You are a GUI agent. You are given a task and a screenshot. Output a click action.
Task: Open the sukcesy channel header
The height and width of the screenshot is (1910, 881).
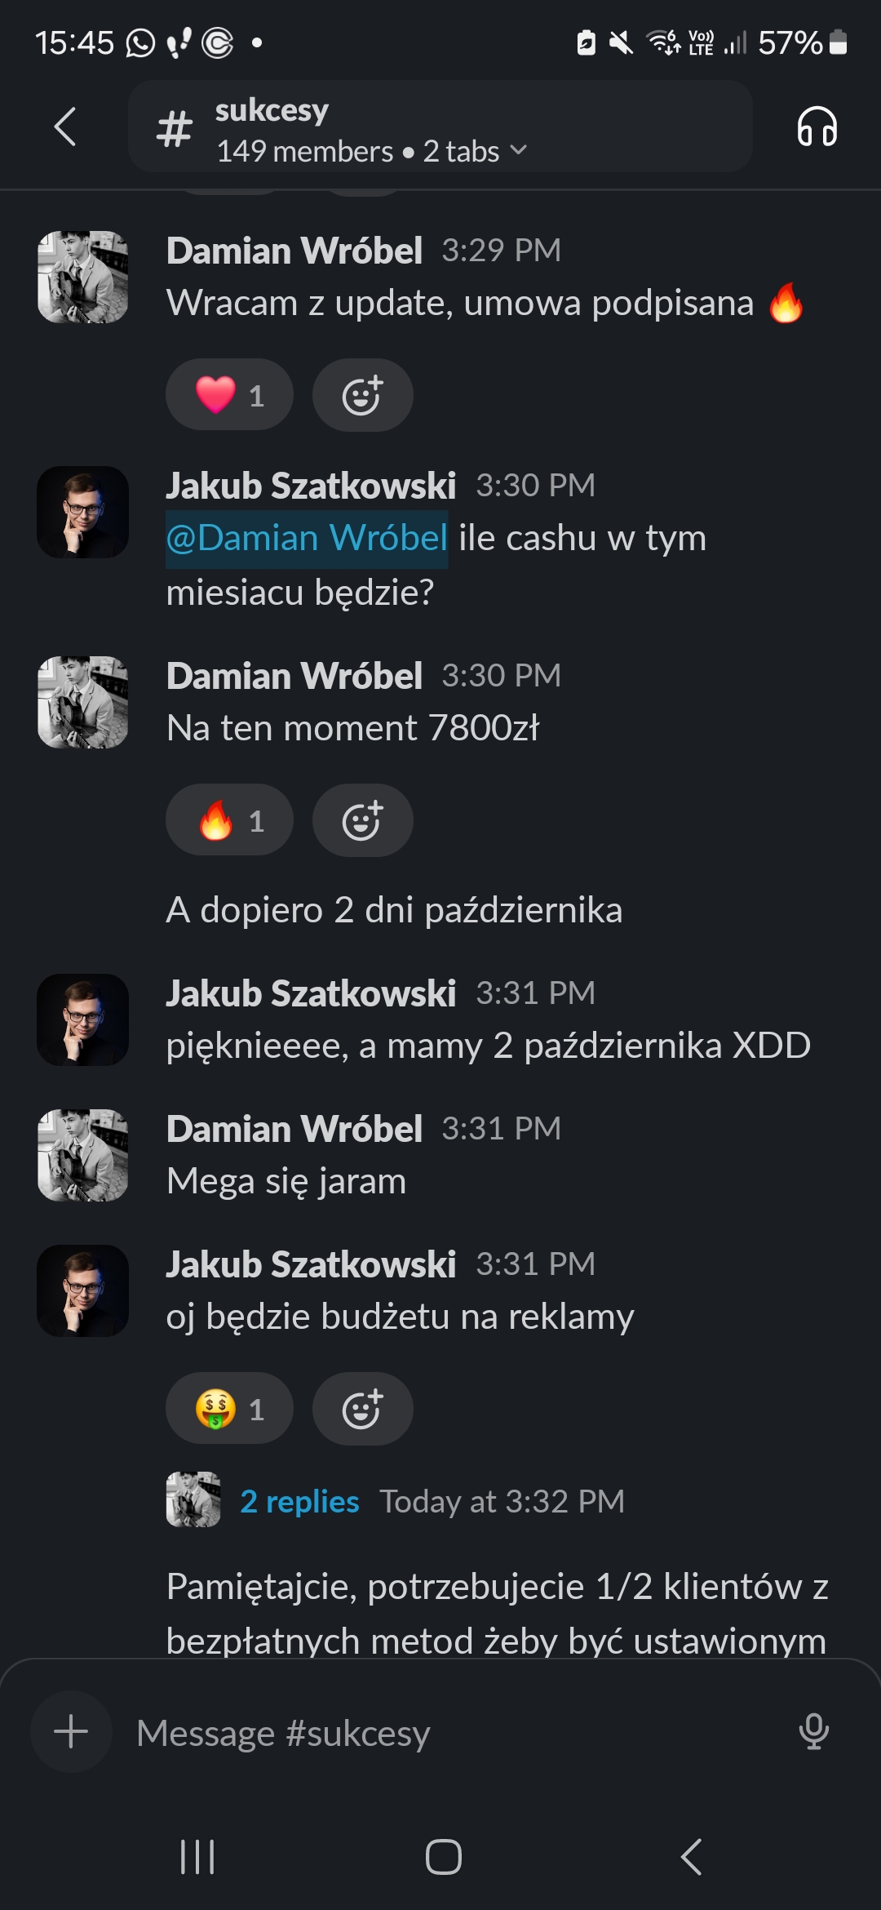click(440, 127)
